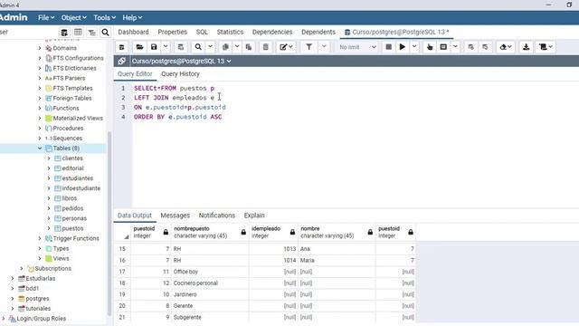Select the tutoriales database in tree
The height and width of the screenshot is (326, 579).
click(x=38, y=308)
